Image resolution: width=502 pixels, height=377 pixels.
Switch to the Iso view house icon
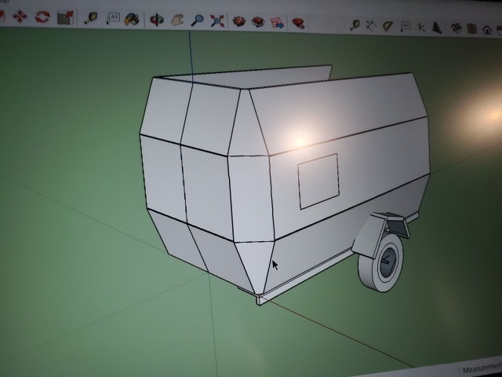click(457, 28)
